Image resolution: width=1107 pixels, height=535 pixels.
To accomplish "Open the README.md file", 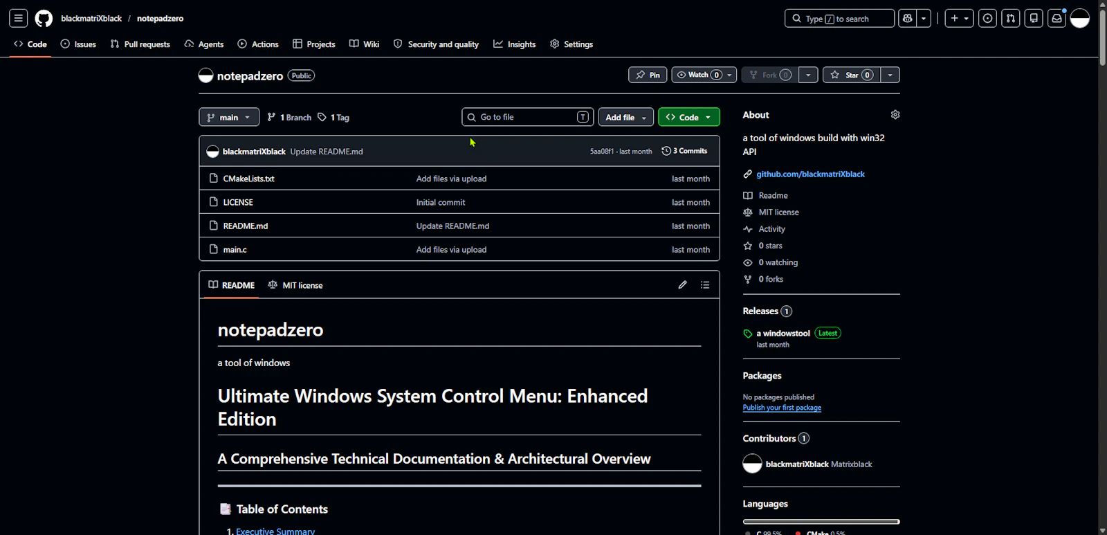I will (x=246, y=226).
